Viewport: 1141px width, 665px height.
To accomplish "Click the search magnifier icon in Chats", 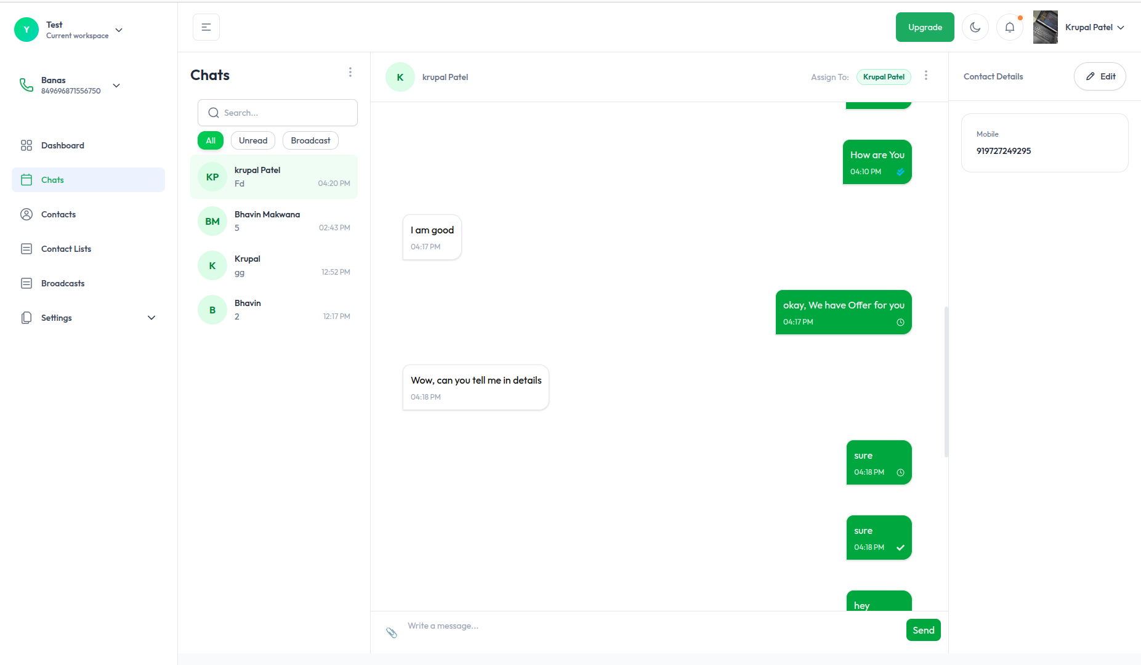I will (x=214, y=113).
